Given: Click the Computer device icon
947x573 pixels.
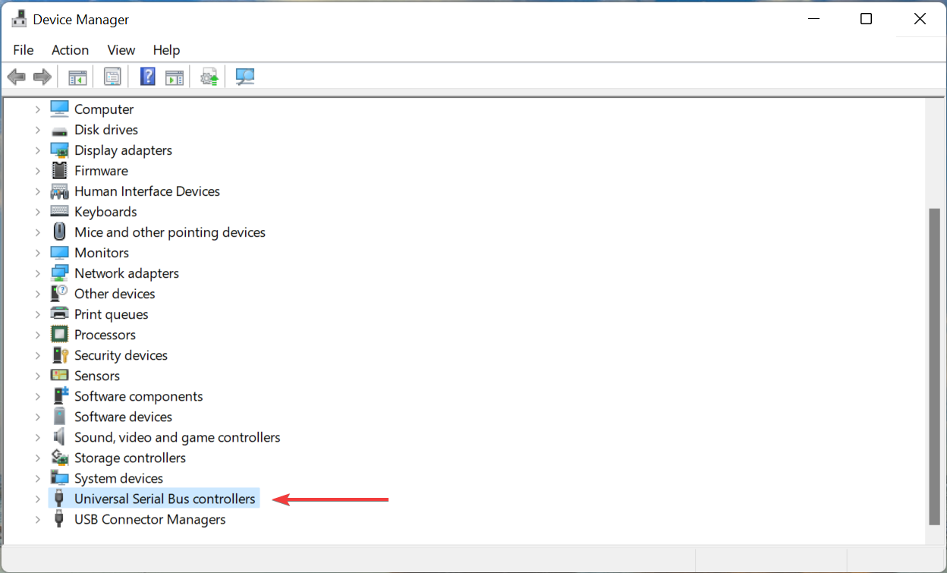Looking at the screenshot, I should tap(59, 109).
